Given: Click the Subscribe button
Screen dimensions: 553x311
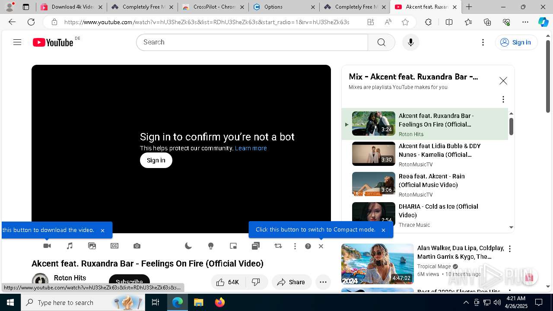Looking at the screenshot, I should point(129,282).
